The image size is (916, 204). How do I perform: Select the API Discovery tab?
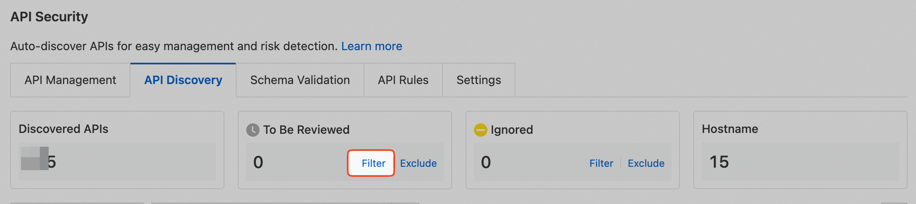tap(183, 80)
